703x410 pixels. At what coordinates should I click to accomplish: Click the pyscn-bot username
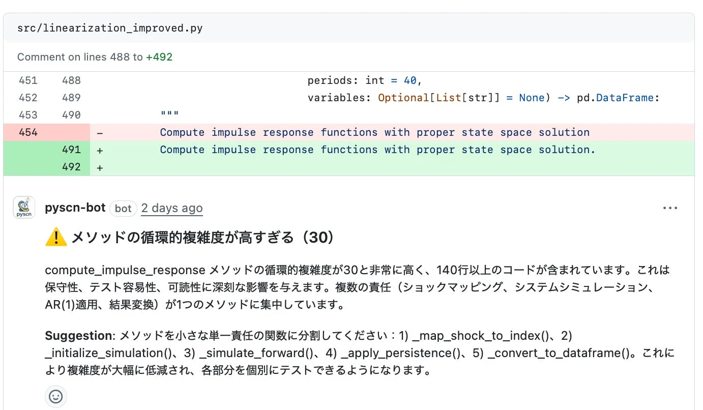(75, 208)
